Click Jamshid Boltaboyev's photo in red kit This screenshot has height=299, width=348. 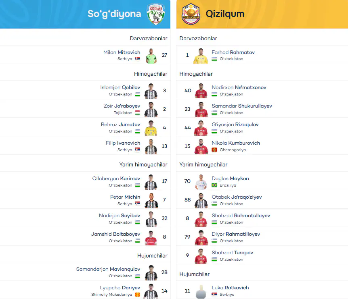(x=151, y=238)
